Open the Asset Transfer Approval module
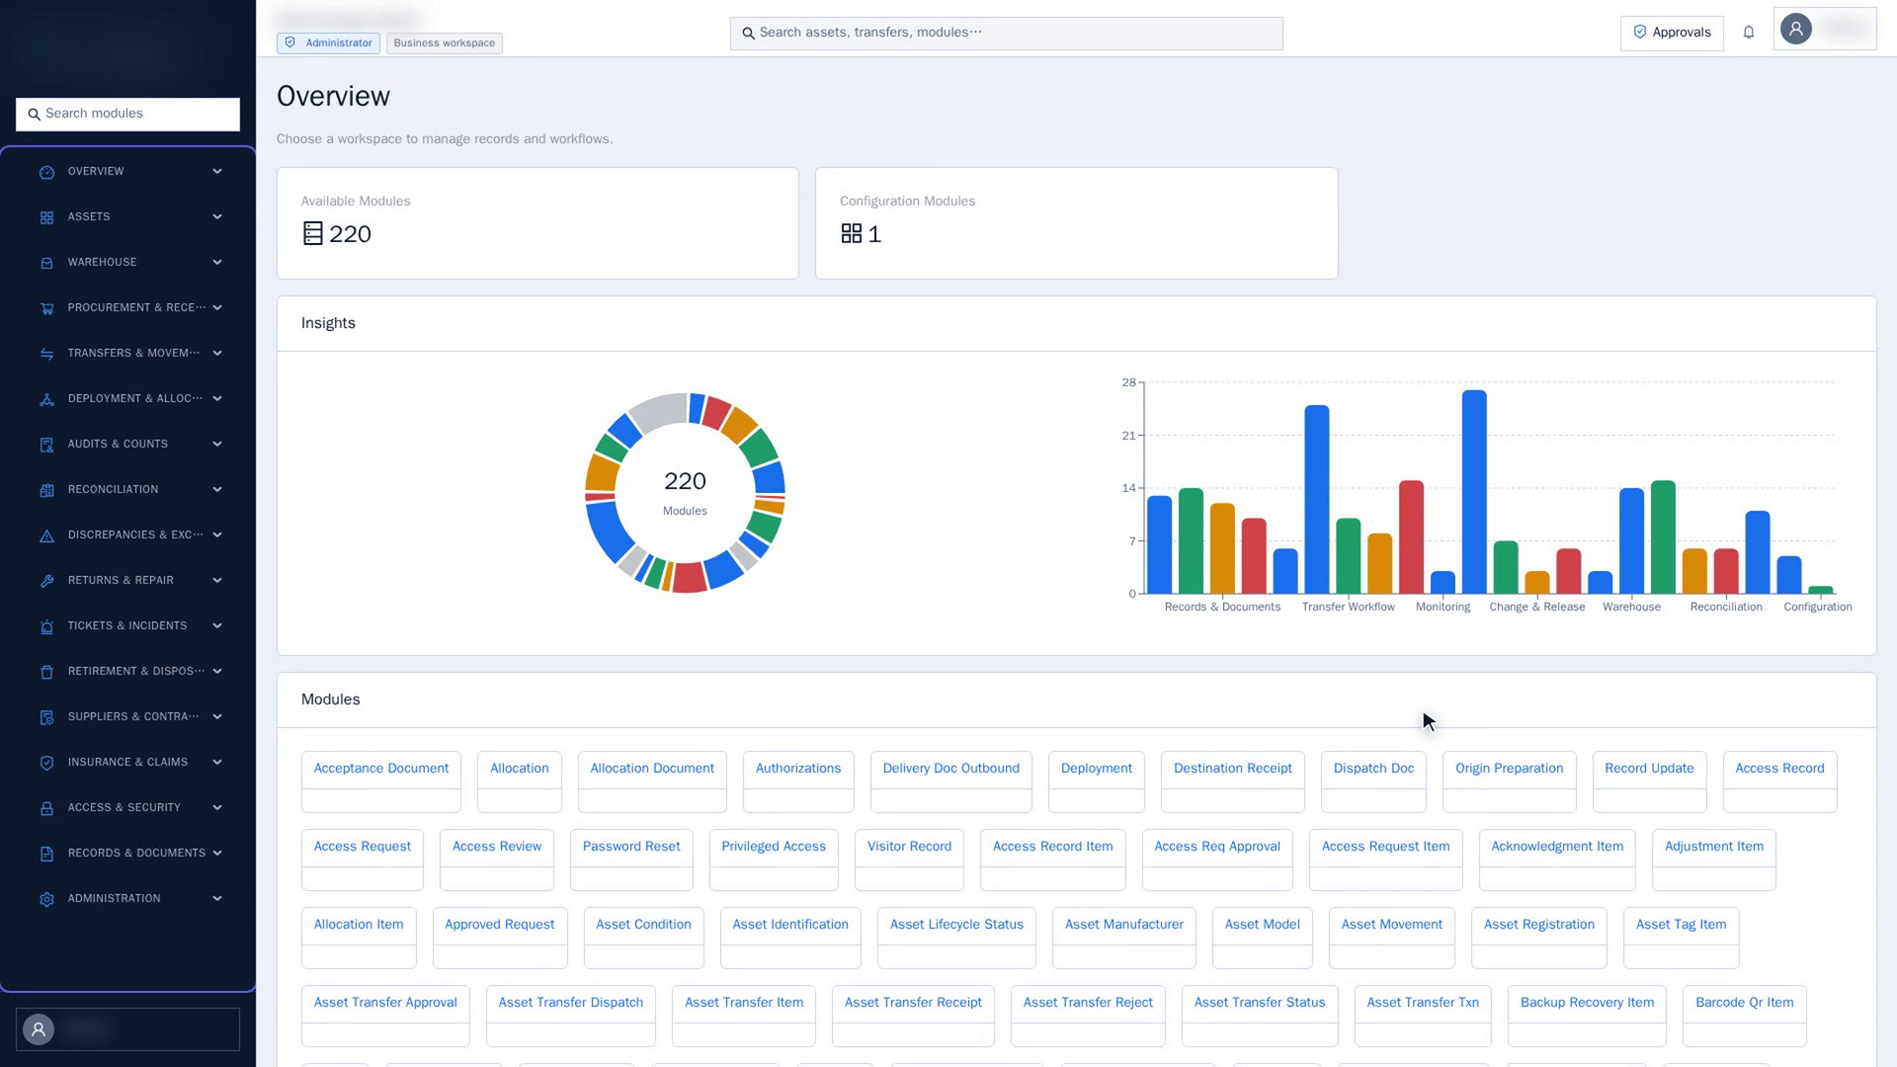1897x1067 pixels. [385, 1016]
